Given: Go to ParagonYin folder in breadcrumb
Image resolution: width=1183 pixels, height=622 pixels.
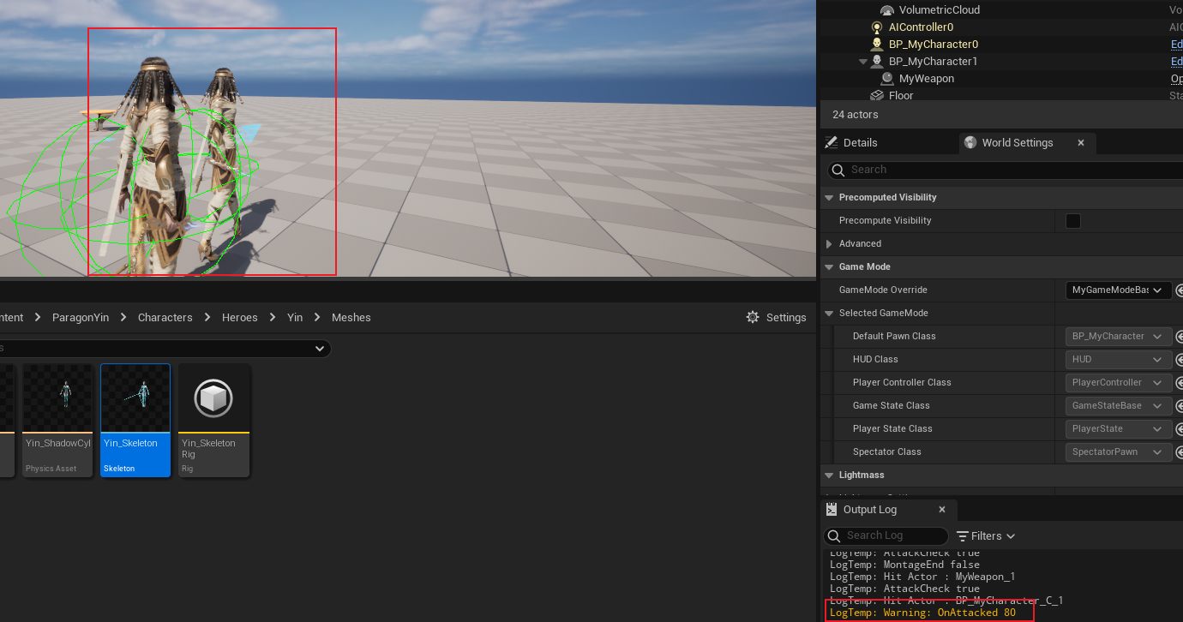Looking at the screenshot, I should (x=81, y=317).
